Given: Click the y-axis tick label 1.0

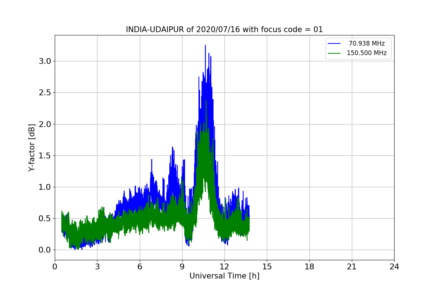Looking at the screenshot, I should click(x=45, y=187).
